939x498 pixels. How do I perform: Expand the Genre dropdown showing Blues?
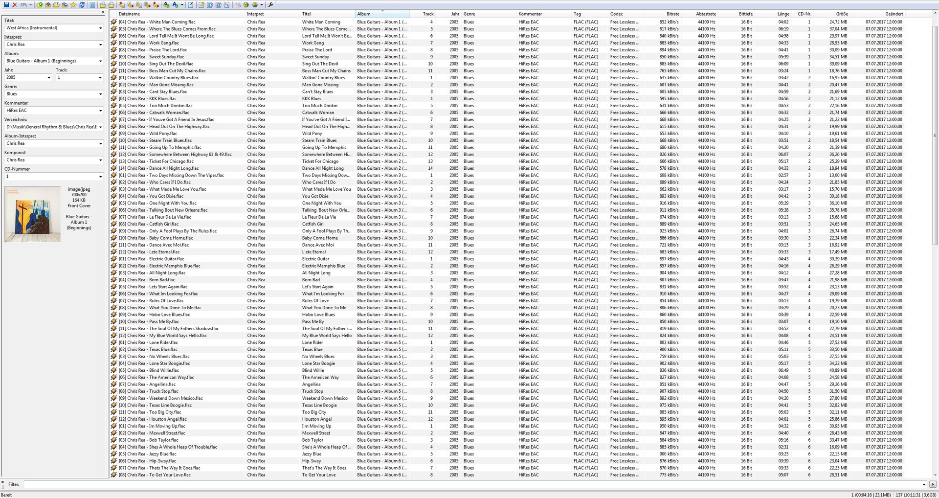(100, 94)
